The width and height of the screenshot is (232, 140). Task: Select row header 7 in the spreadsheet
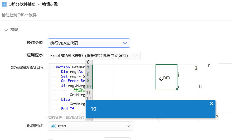click(x=88, y=68)
